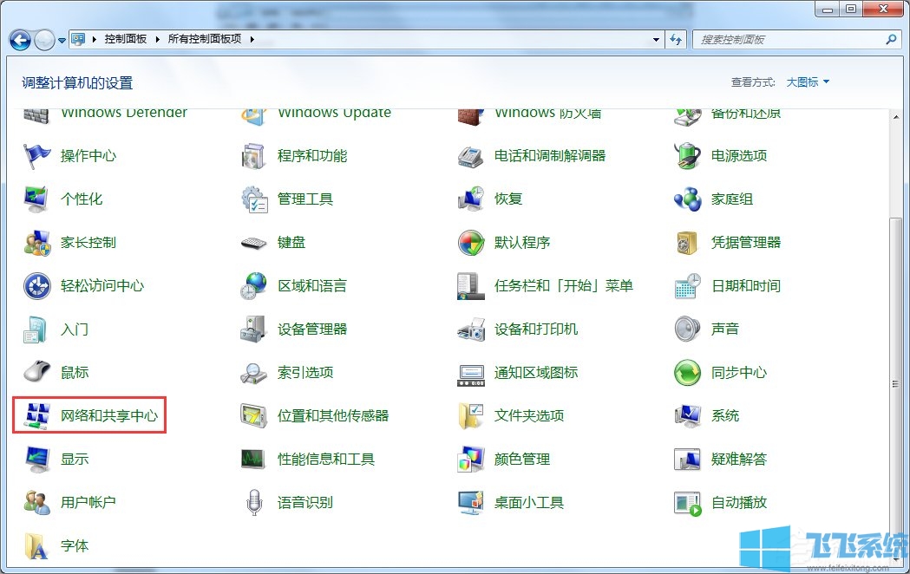Select 所有控制面板项 breadcrumb segment

[x=205, y=40]
